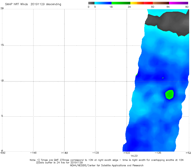The height and width of the screenshot is (167, 191).
Task: Click the latitude label "15"
Action: (x=2, y=45)
